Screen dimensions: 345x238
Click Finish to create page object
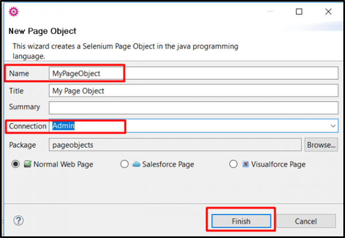pos(241,221)
